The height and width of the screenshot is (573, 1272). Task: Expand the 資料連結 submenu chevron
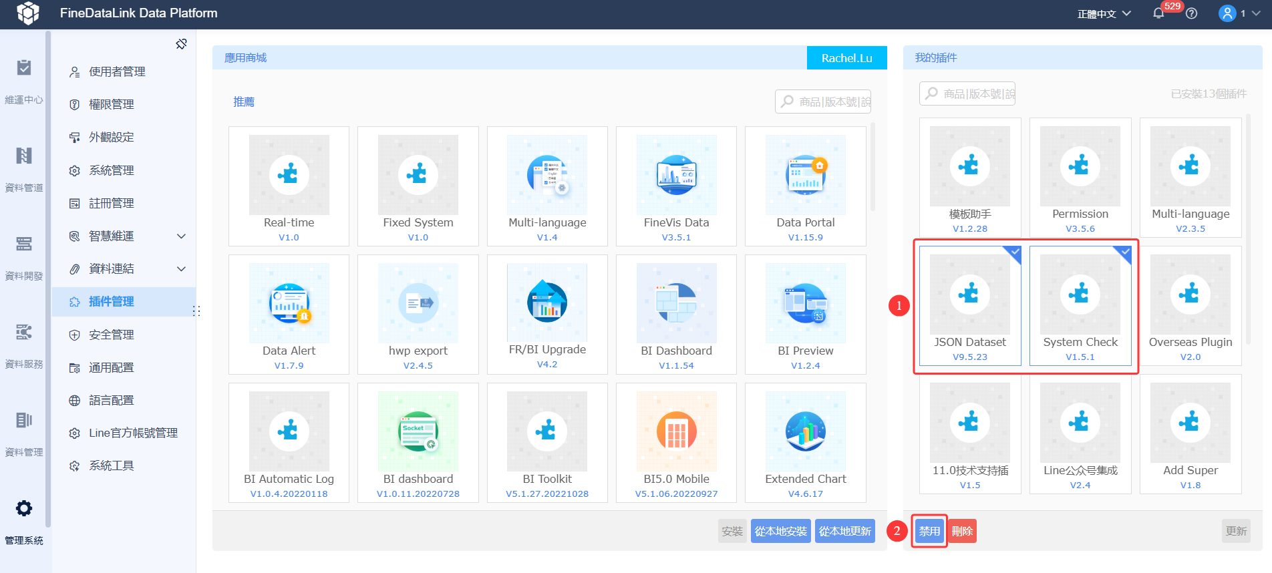coord(181,268)
